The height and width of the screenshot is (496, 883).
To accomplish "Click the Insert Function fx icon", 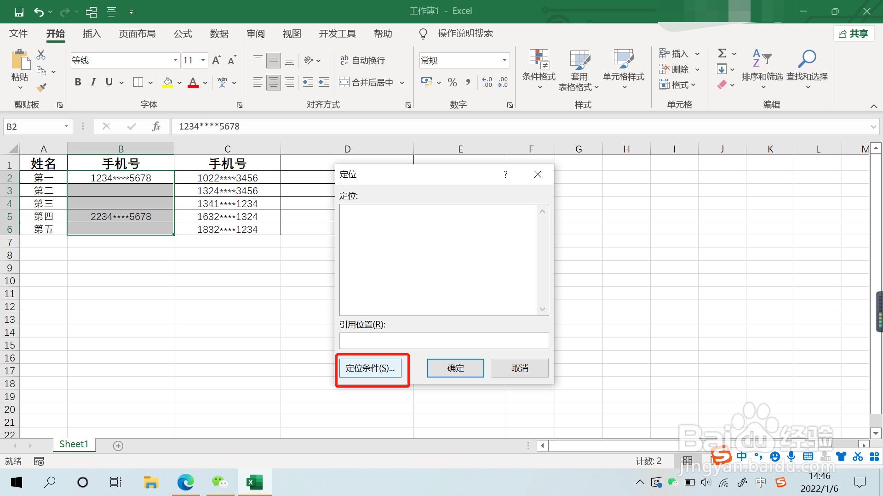I will point(156,126).
